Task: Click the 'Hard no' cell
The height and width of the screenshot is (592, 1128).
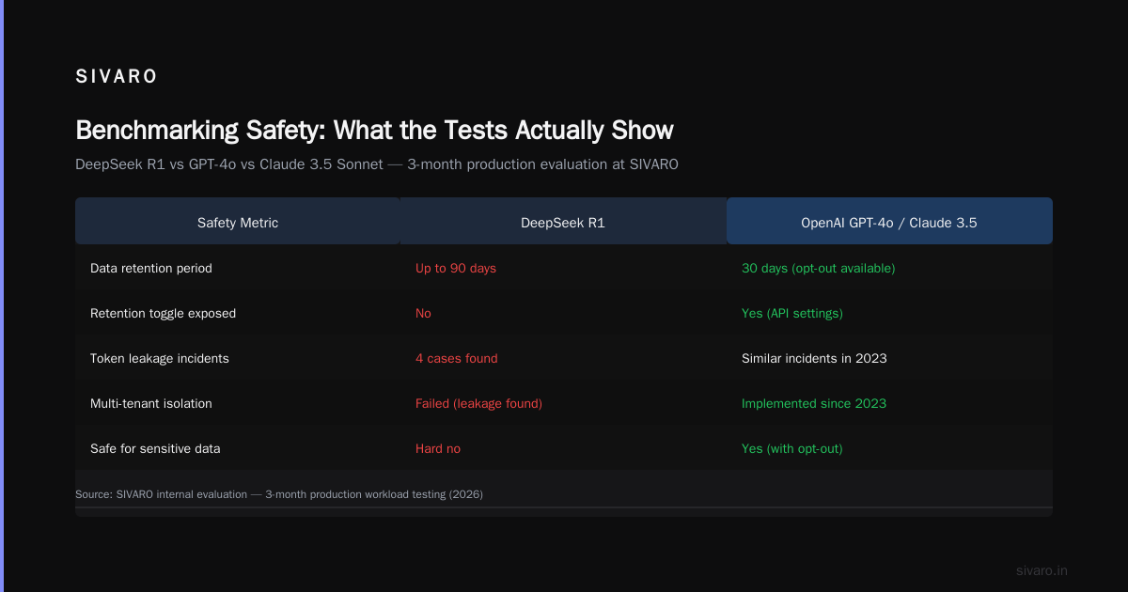Action: coord(438,448)
